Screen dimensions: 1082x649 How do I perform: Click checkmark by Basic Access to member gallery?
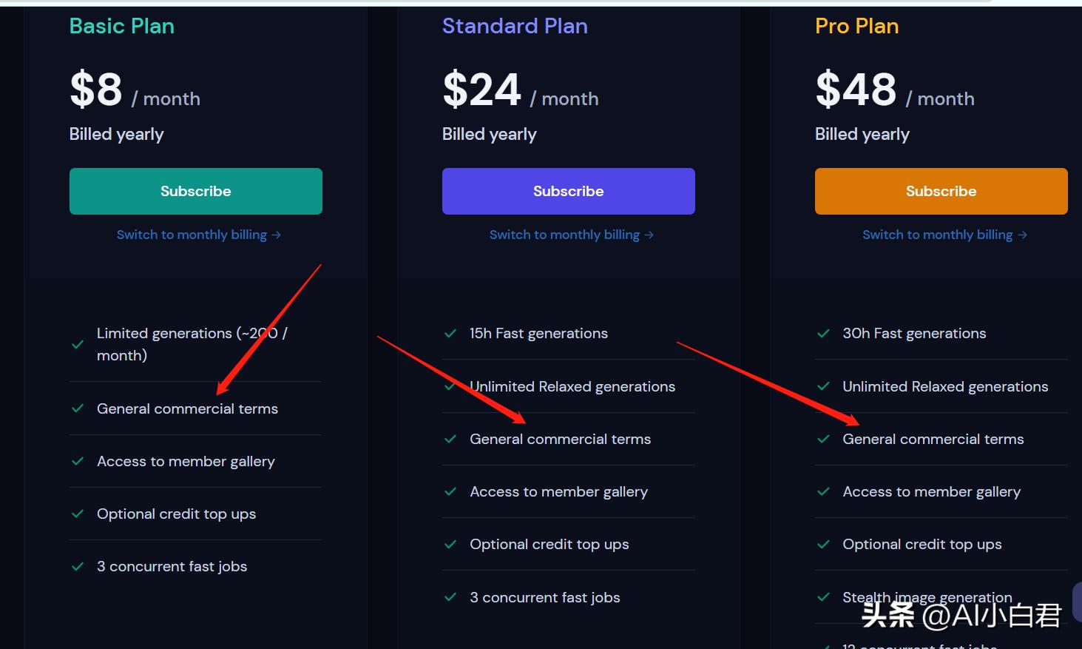pos(78,461)
